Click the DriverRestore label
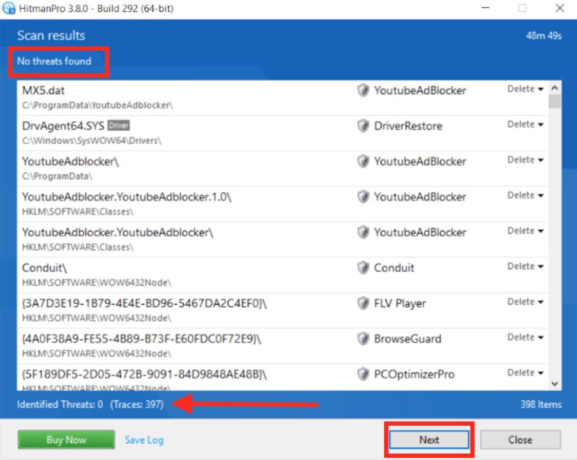 point(408,126)
